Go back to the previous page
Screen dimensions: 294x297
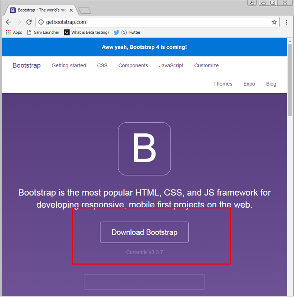tap(8, 22)
